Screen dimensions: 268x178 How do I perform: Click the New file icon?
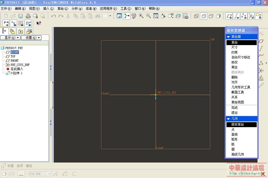tap(6, 16)
